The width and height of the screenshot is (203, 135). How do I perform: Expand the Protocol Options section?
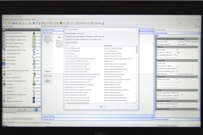coord(152,119)
